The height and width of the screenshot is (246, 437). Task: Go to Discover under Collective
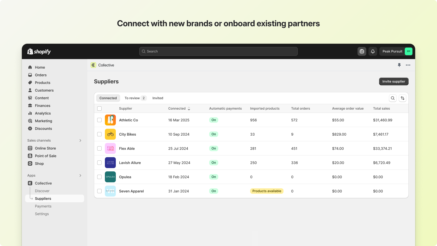point(42,191)
